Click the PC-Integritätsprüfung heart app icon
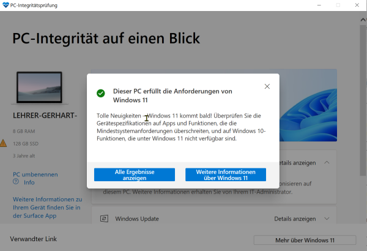The height and width of the screenshot is (251, 367). coord(6,5)
